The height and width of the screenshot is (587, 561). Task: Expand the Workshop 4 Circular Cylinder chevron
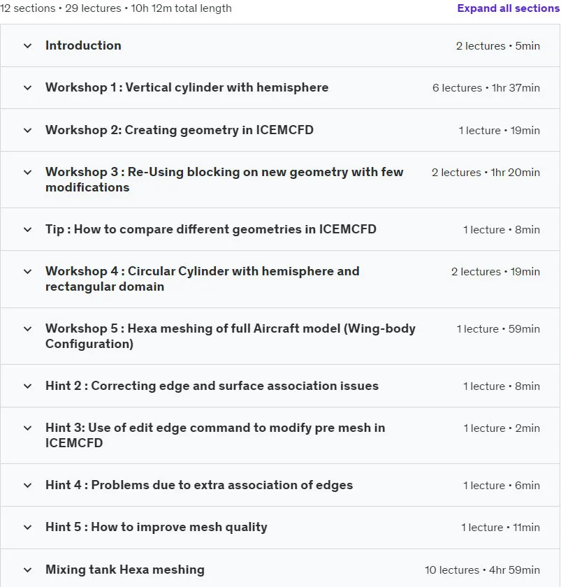(27, 272)
